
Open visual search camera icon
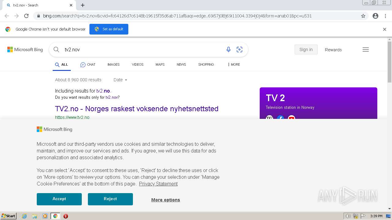point(239,50)
